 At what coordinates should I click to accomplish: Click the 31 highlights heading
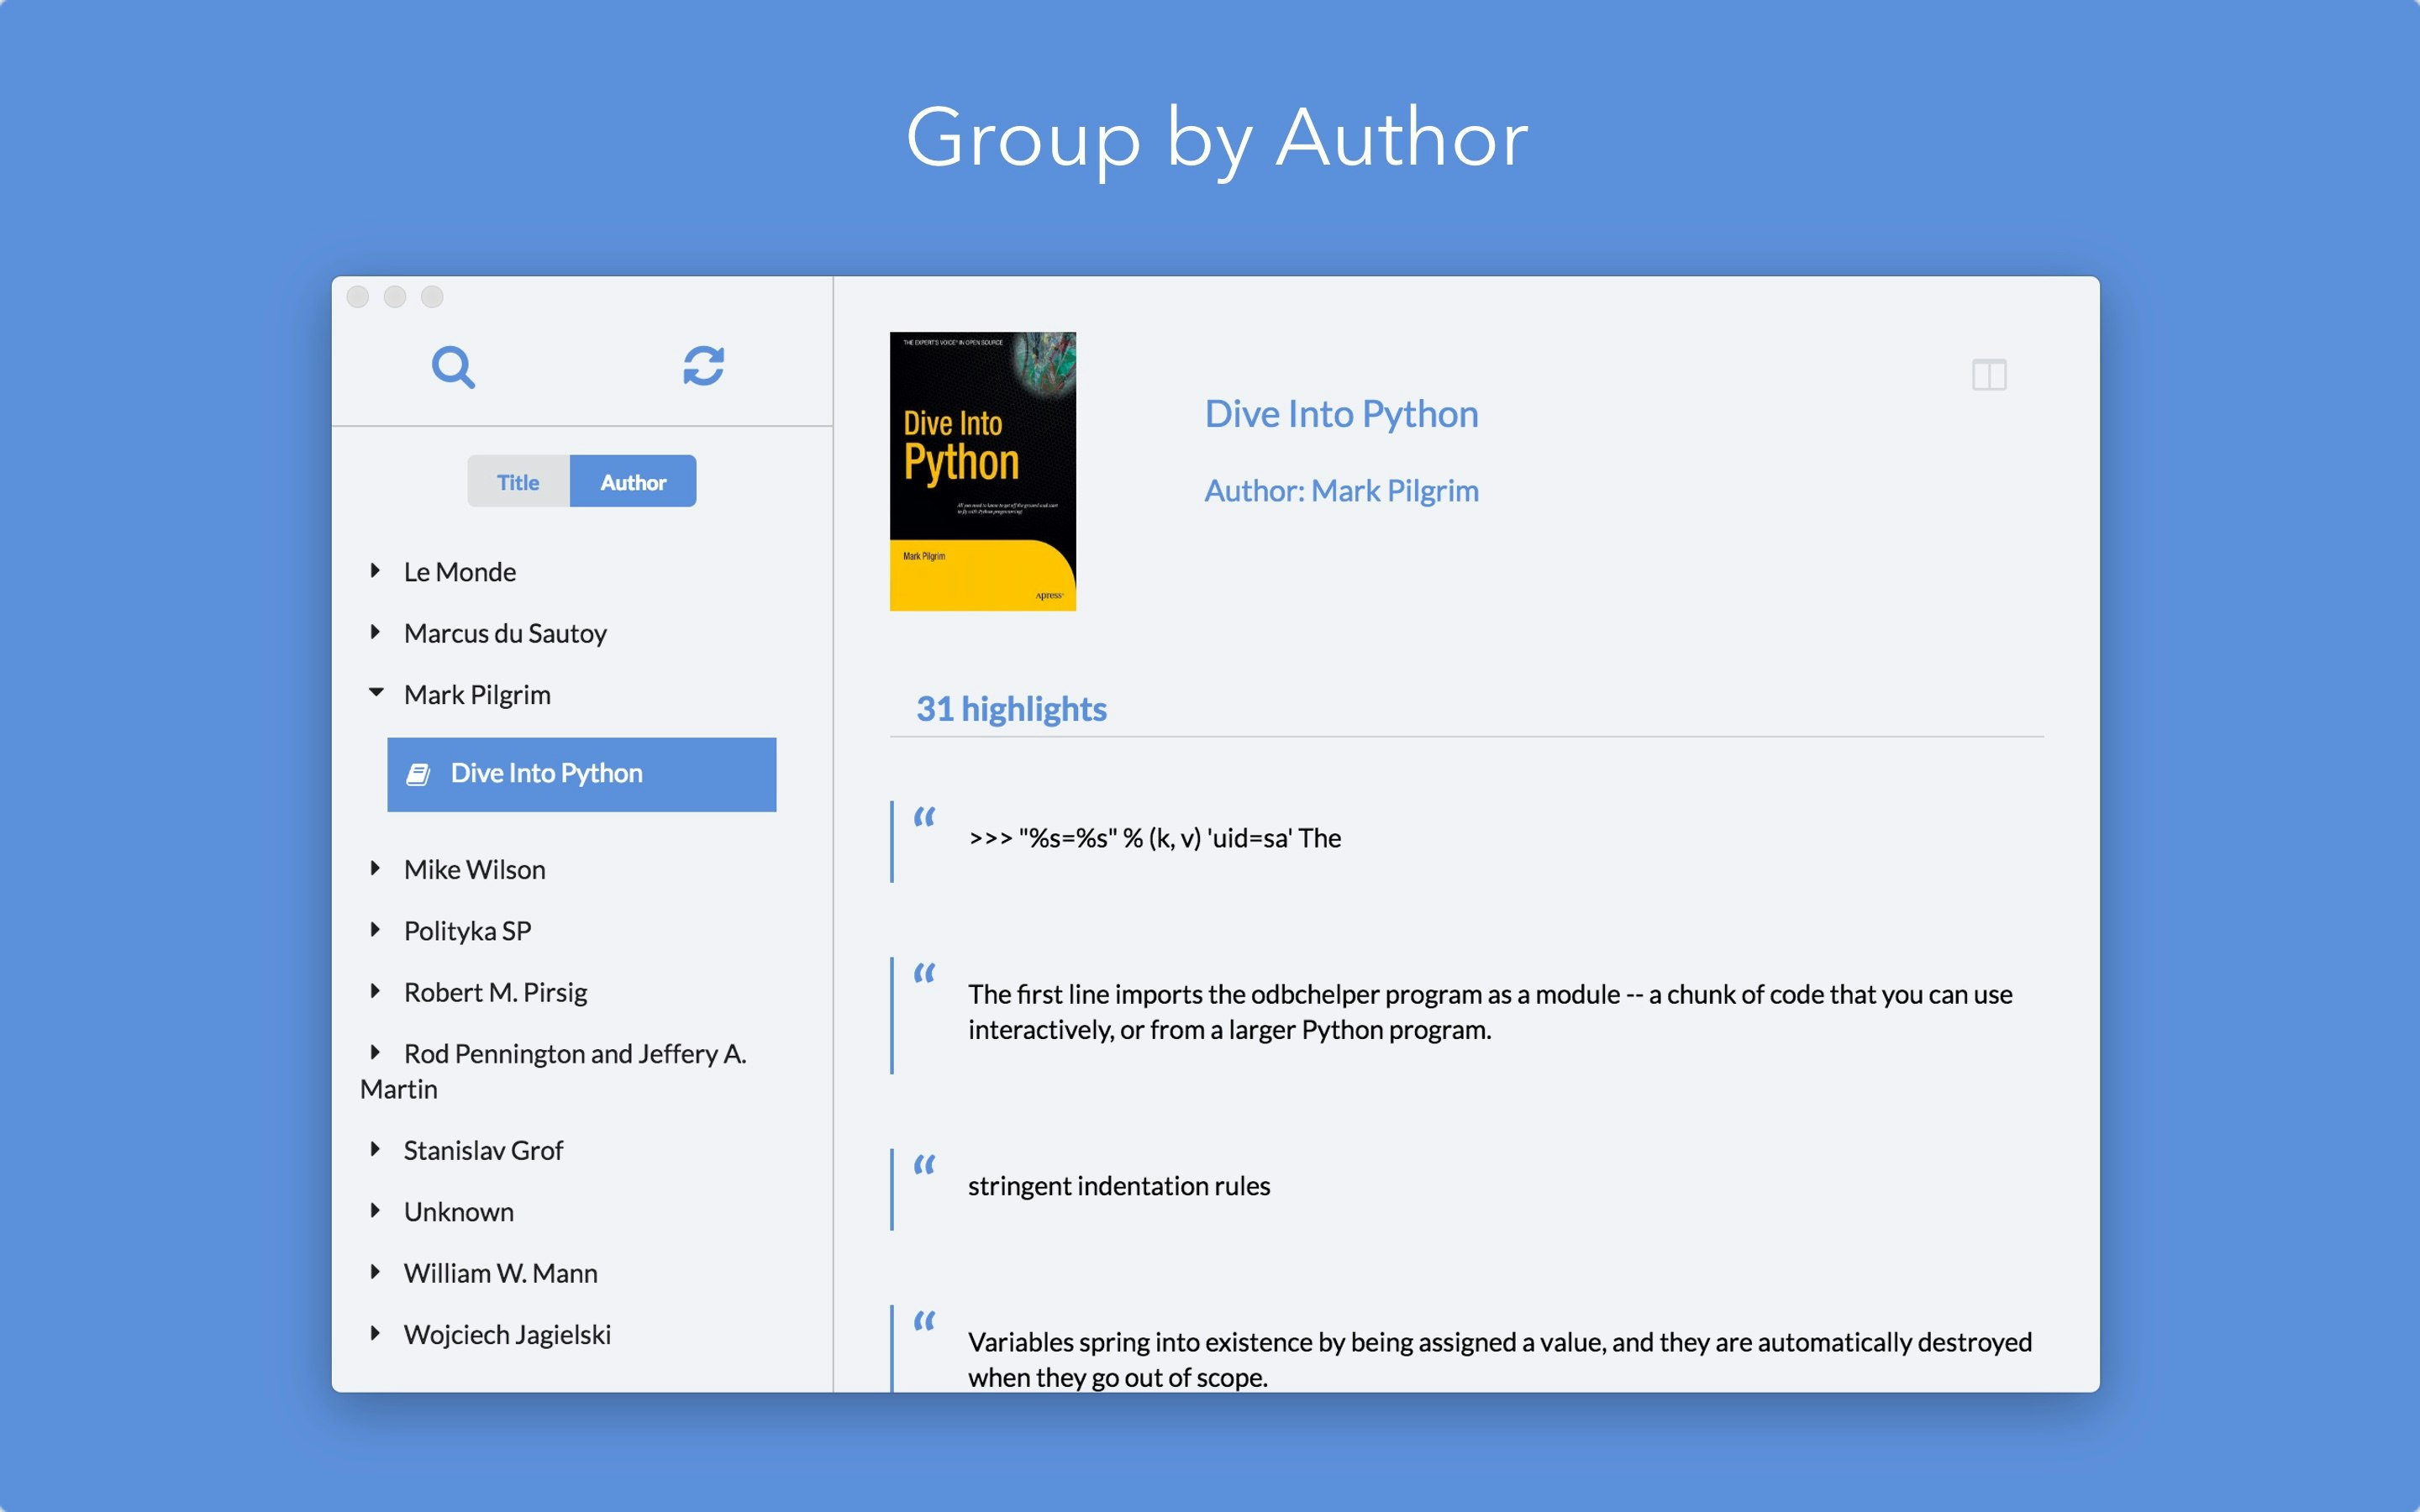[x=1010, y=709]
